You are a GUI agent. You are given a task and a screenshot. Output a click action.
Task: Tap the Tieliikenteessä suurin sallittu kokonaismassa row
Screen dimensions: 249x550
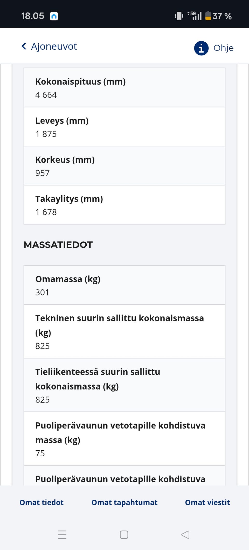[124, 386]
